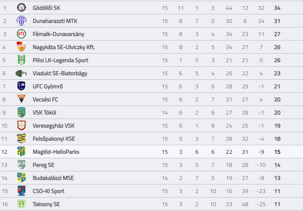The image size is (303, 211).
Task: Click the Taksony SE green crest
Action: coord(21,204)
